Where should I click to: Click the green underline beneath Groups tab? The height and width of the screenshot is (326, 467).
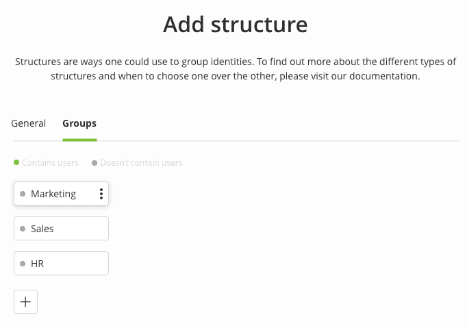79,140
